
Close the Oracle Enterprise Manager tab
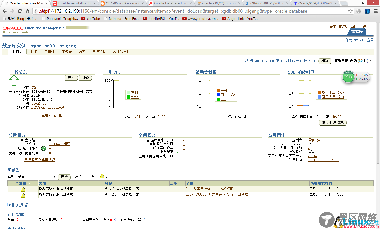pos(46,3)
